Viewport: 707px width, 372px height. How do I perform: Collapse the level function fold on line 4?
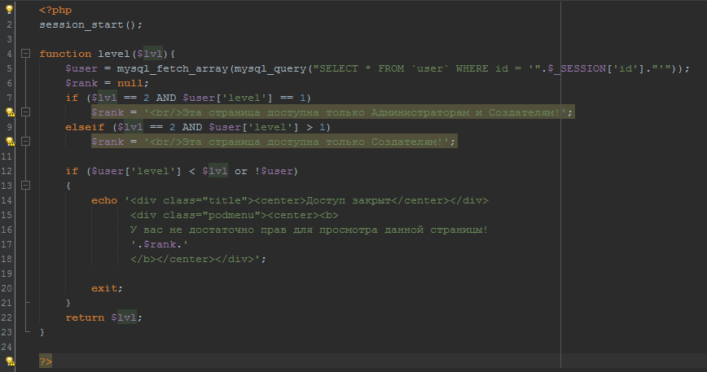[25, 54]
